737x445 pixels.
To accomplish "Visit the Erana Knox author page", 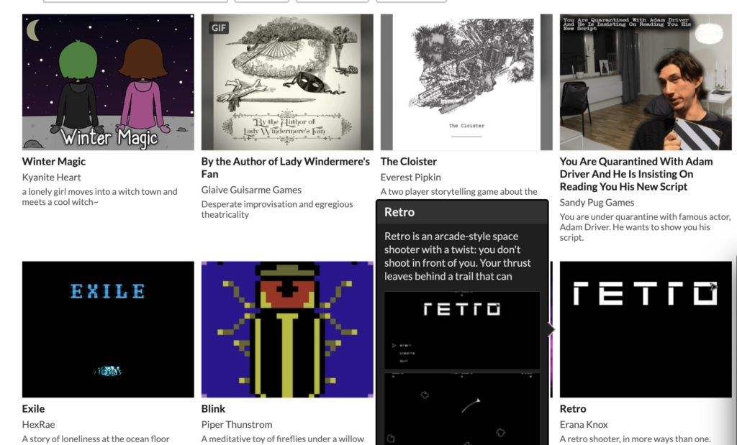I will pyautogui.click(x=584, y=425).
